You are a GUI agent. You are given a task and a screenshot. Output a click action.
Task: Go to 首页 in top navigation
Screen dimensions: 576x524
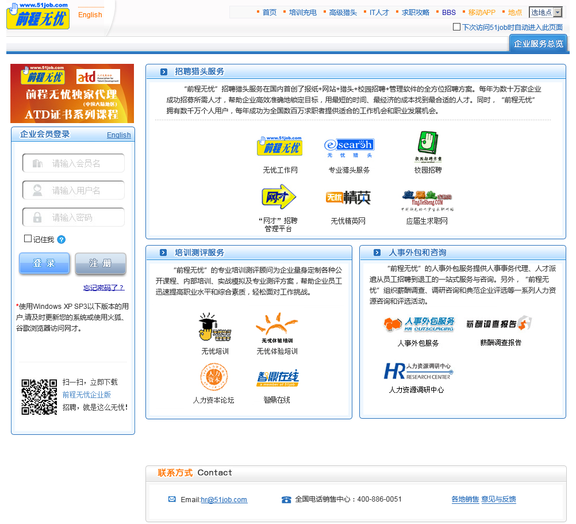pyautogui.click(x=269, y=13)
